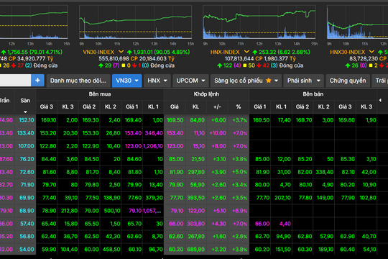Click the 458,50 buy volume cell

click(111, 250)
